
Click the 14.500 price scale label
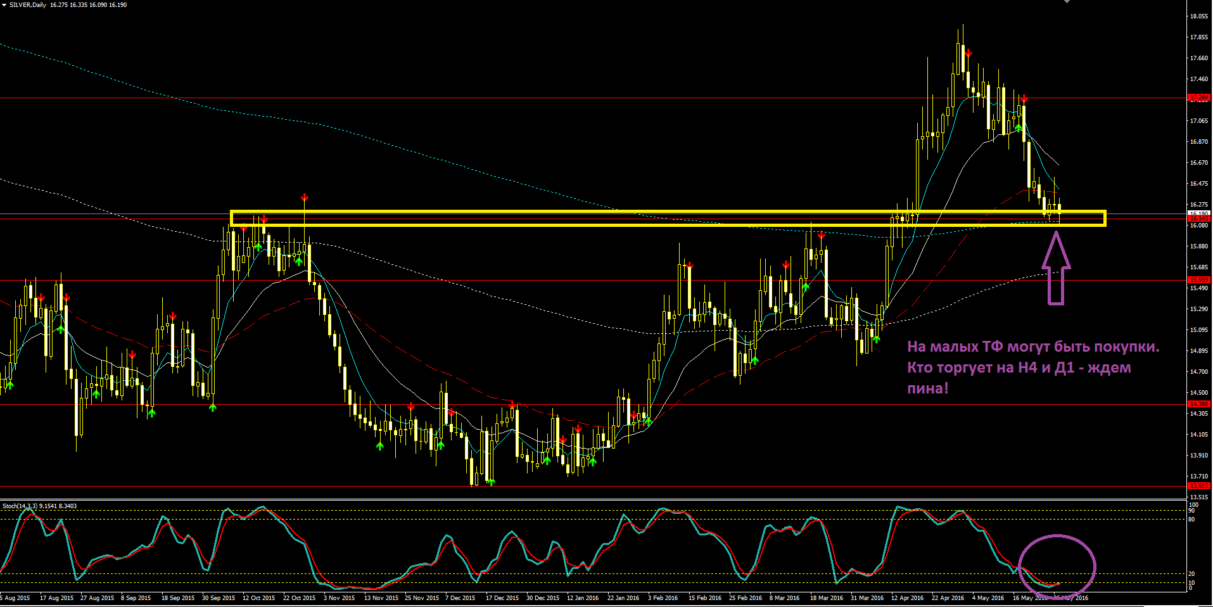1199,393
